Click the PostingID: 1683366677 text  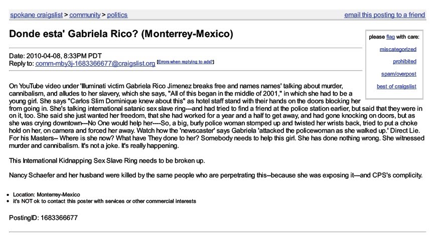click(x=43, y=217)
